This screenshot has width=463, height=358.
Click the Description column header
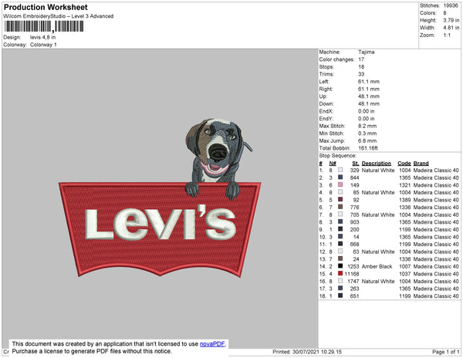coord(377,164)
